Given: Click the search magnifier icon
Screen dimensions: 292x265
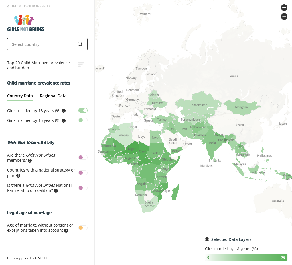Looking at the screenshot, I should (80, 44).
